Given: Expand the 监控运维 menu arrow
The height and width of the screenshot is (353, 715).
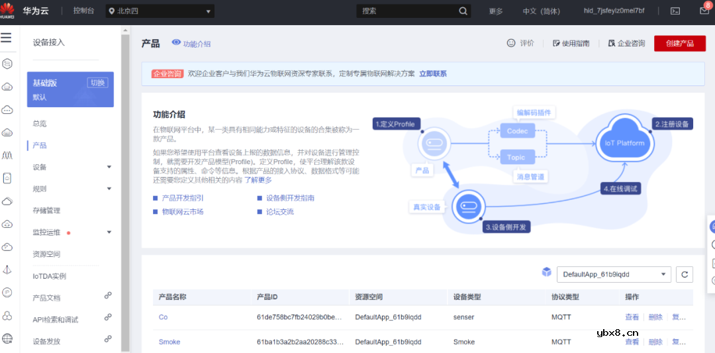Looking at the screenshot, I should tap(109, 232).
